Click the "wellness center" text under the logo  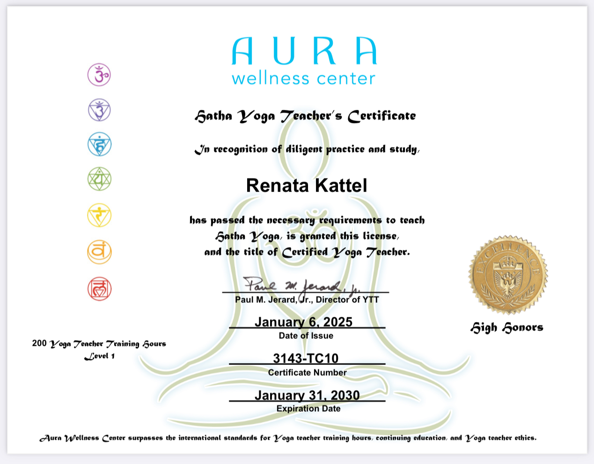pos(304,79)
